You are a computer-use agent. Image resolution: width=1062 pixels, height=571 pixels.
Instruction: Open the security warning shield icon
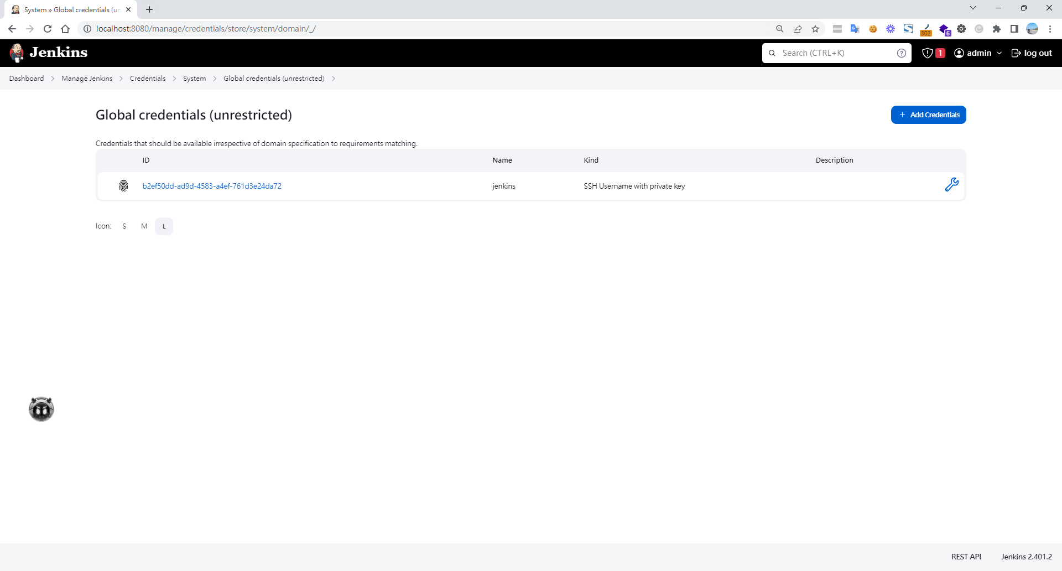click(x=928, y=53)
